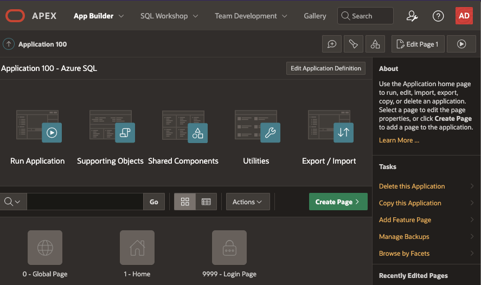Open the help question mark icon
The height and width of the screenshot is (285, 481).
[438, 16]
